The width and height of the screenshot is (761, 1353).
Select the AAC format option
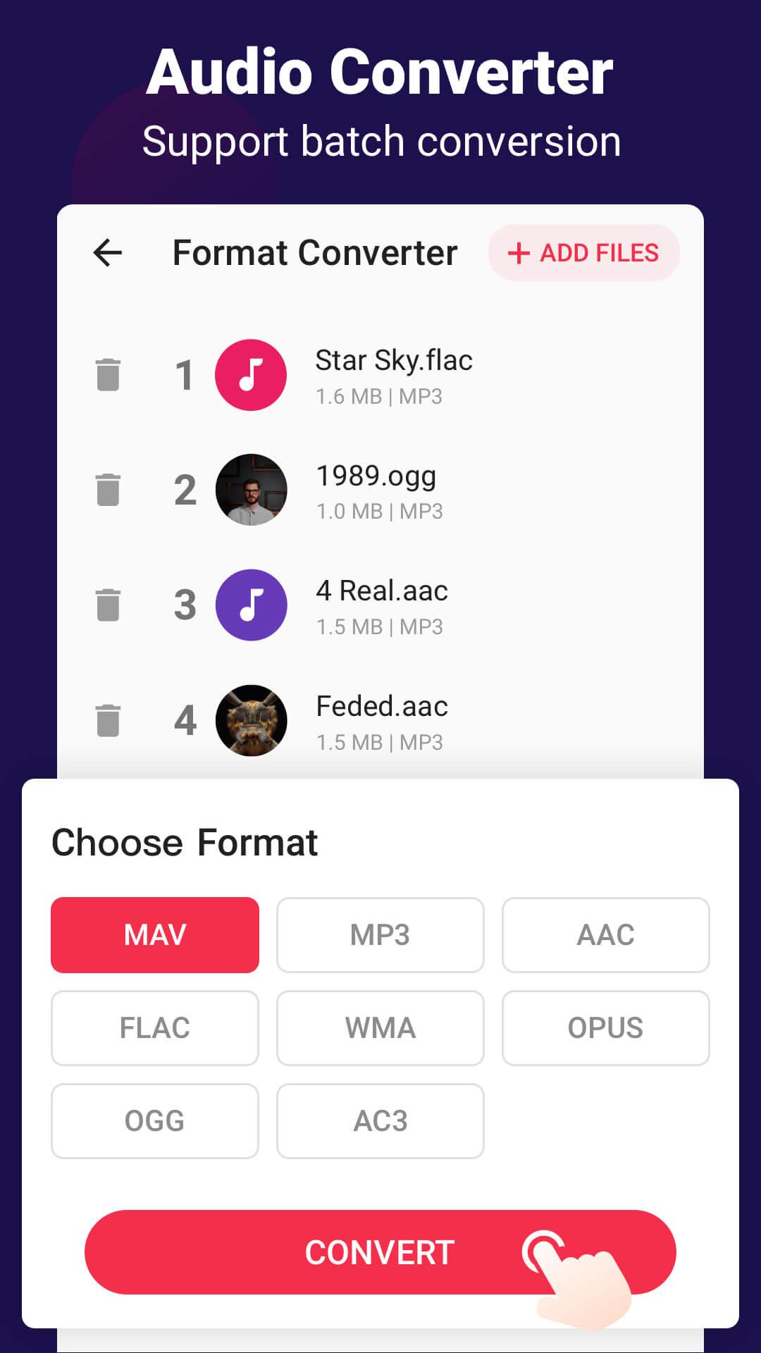point(606,935)
